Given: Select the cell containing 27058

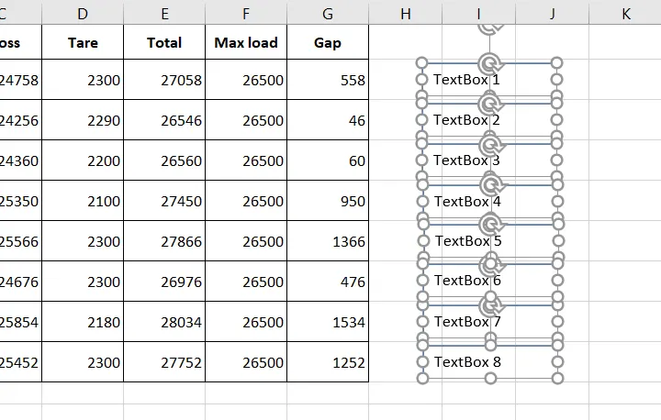Looking at the screenshot, I should click(164, 81).
